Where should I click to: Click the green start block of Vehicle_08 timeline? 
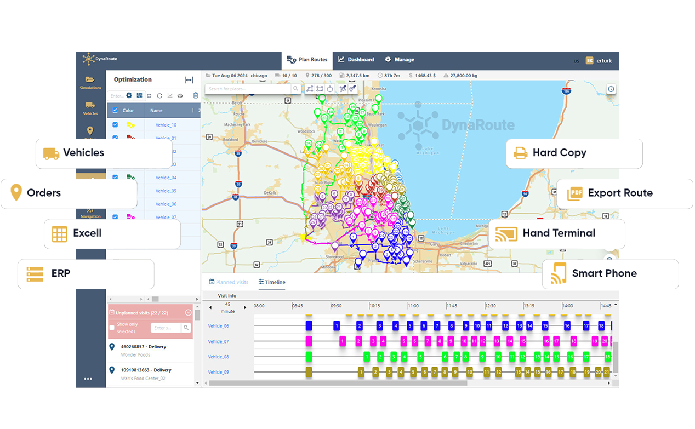coord(309,357)
